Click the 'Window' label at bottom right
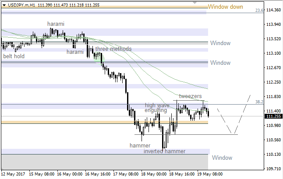Viewport: 283px width, 179px height. tap(222, 158)
